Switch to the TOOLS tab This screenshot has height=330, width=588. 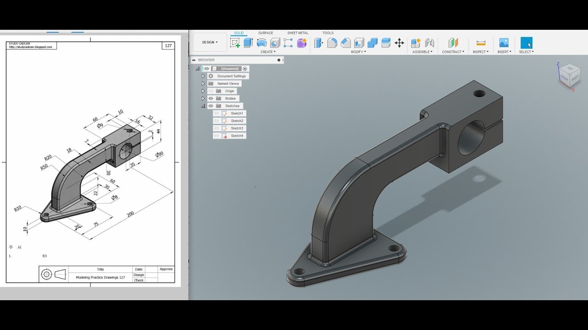coord(328,33)
